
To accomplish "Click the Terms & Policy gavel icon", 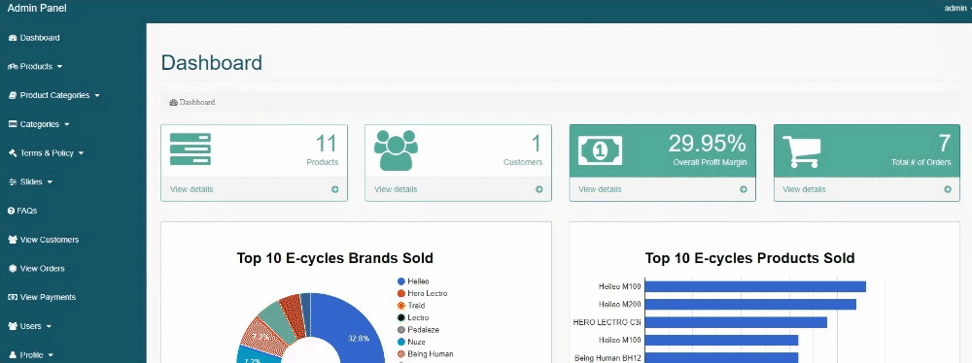I will point(13,153).
